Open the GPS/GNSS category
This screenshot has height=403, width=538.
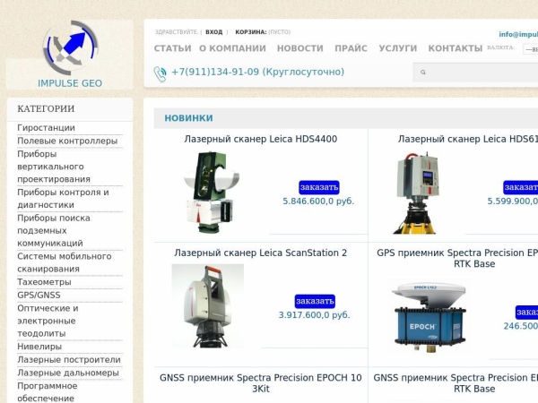click(x=39, y=295)
